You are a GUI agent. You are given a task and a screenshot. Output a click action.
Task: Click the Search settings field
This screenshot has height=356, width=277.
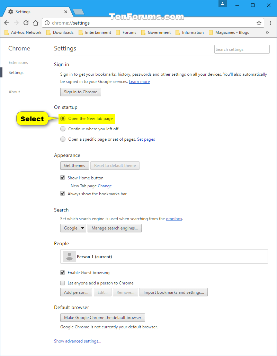pos(242,49)
